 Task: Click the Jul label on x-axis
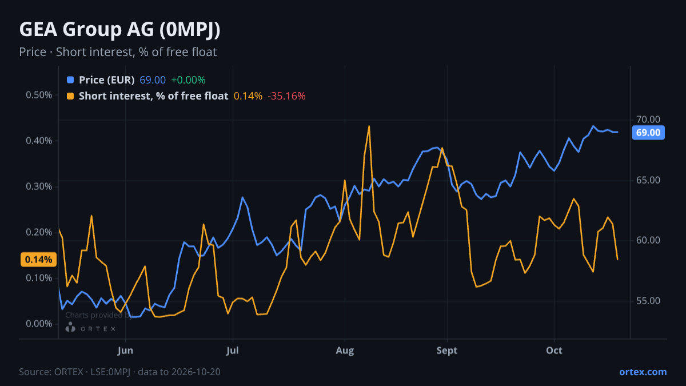232,351
